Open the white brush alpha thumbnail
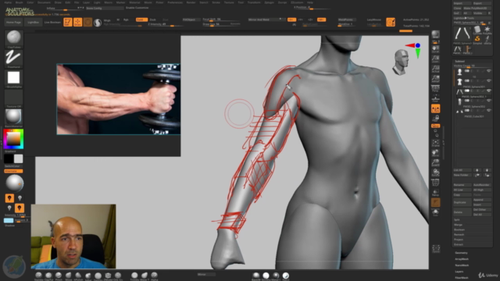 [x=13, y=77]
